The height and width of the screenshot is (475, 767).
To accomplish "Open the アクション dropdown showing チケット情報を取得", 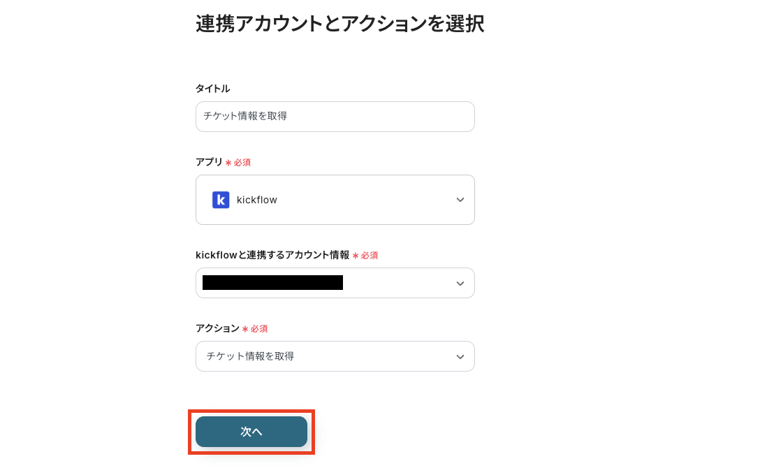I will (x=335, y=356).
